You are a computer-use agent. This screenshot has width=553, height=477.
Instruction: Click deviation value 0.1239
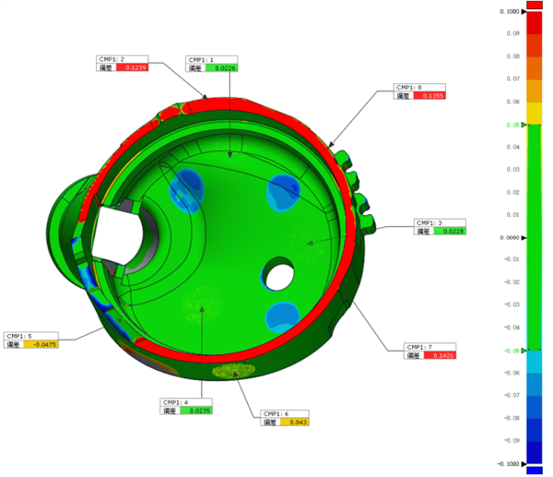point(132,67)
